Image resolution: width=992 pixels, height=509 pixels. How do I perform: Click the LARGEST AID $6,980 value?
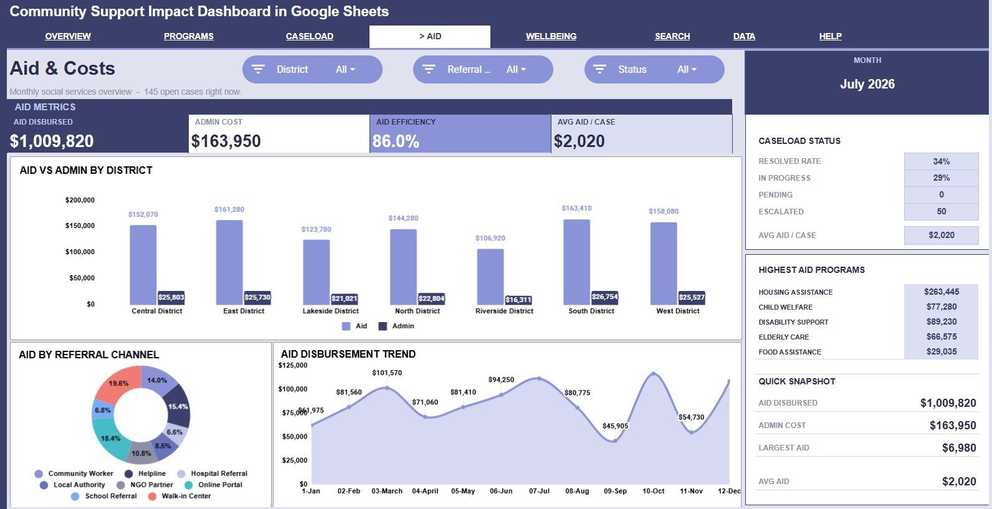[x=959, y=448]
